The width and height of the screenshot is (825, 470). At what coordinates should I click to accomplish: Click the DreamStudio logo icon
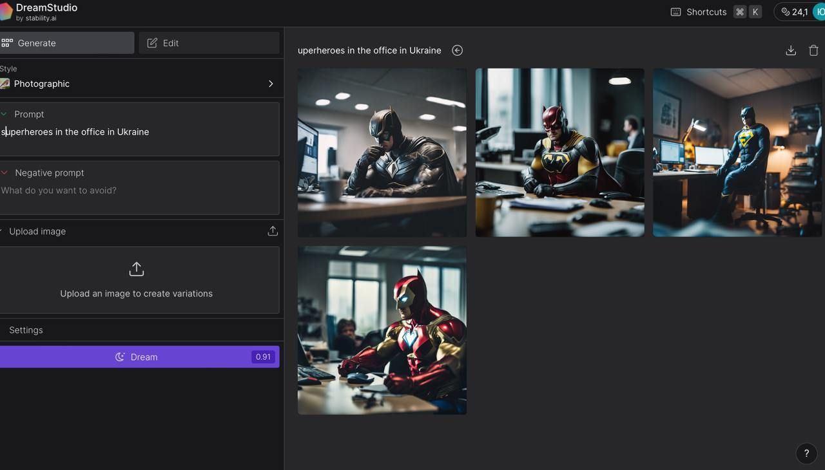coord(6,12)
